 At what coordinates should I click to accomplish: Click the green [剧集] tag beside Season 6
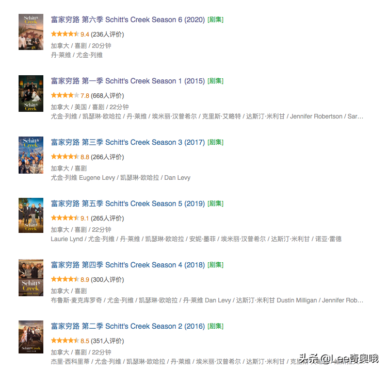pyautogui.click(x=216, y=20)
